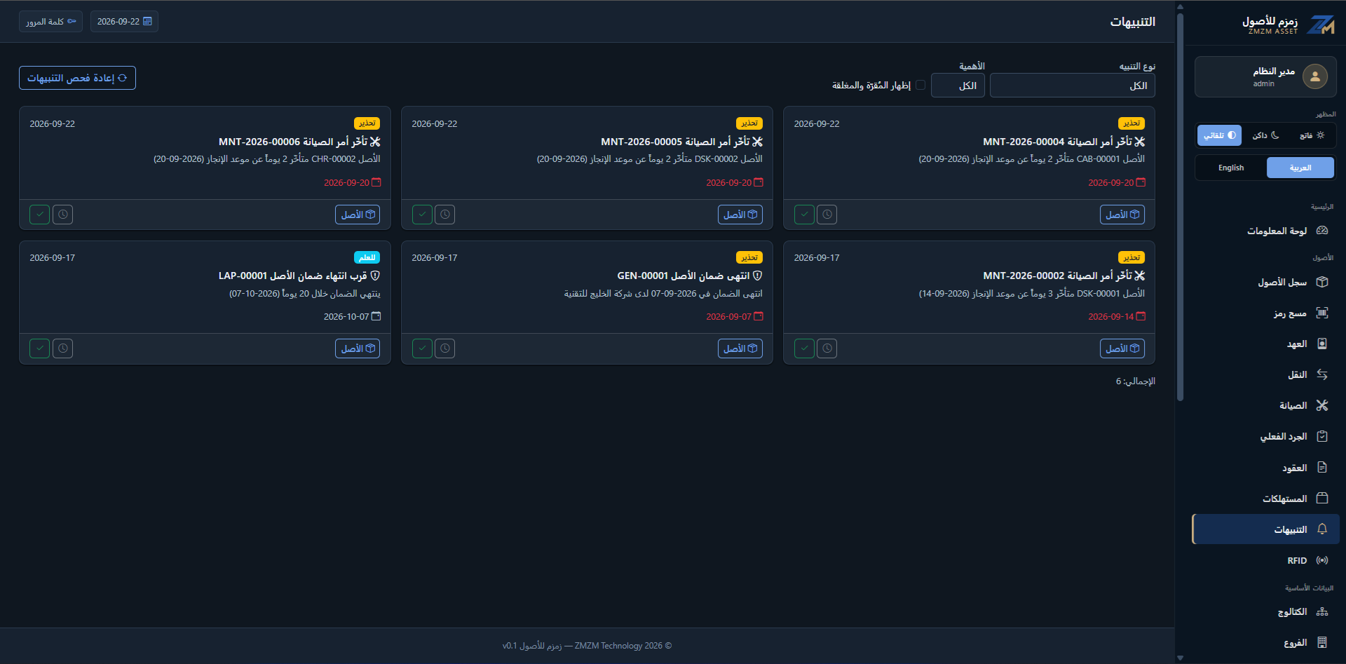Enable the show snoozed and closed checkbox
The width and height of the screenshot is (1346, 664).
point(920,86)
